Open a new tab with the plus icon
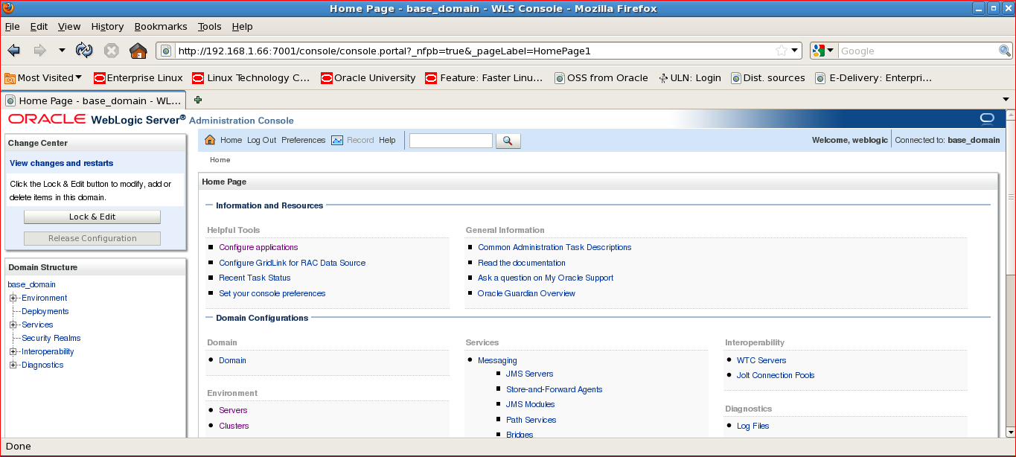The height and width of the screenshot is (457, 1016). point(197,100)
